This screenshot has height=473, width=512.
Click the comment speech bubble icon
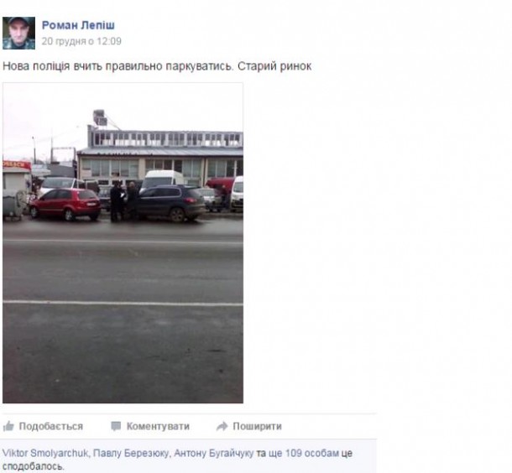point(116,426)
